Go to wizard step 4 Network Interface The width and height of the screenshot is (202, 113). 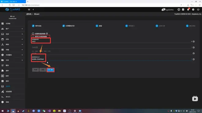pos(130,26)
